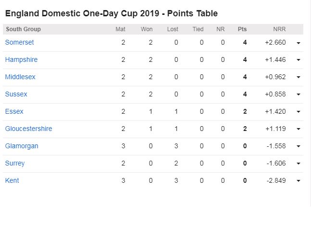Viewport: 311px width, 225px height.
Task: Click the Kent team link
Action: (x=12, y=180)
